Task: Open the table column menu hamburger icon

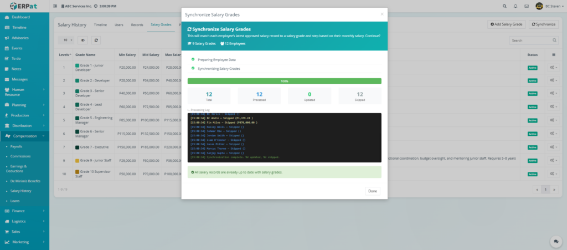Action: 553,55
